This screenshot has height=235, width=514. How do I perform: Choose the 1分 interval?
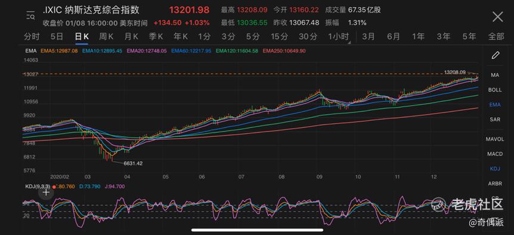tap(204, 37)
